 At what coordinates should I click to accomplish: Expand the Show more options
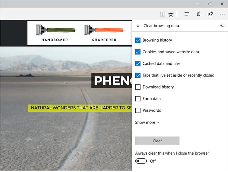click(x=147, y=122)
